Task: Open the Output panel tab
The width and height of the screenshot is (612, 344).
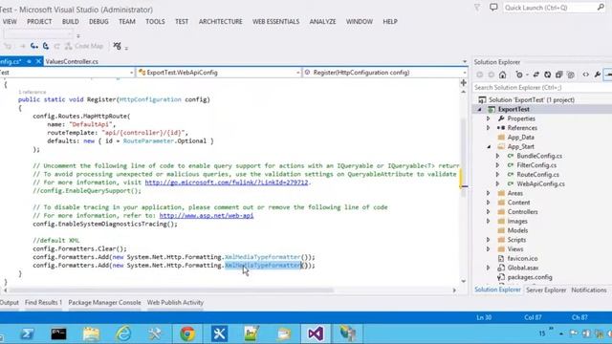Action: (9, 303)
